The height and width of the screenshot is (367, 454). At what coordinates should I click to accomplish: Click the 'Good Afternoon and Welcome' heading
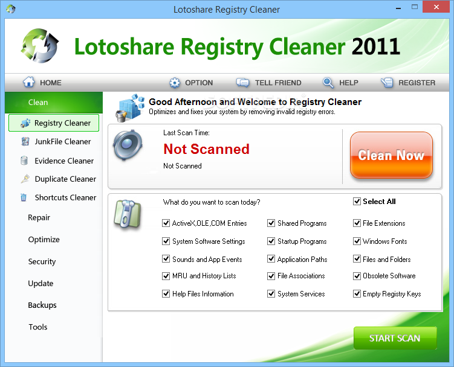coord(255,102)
